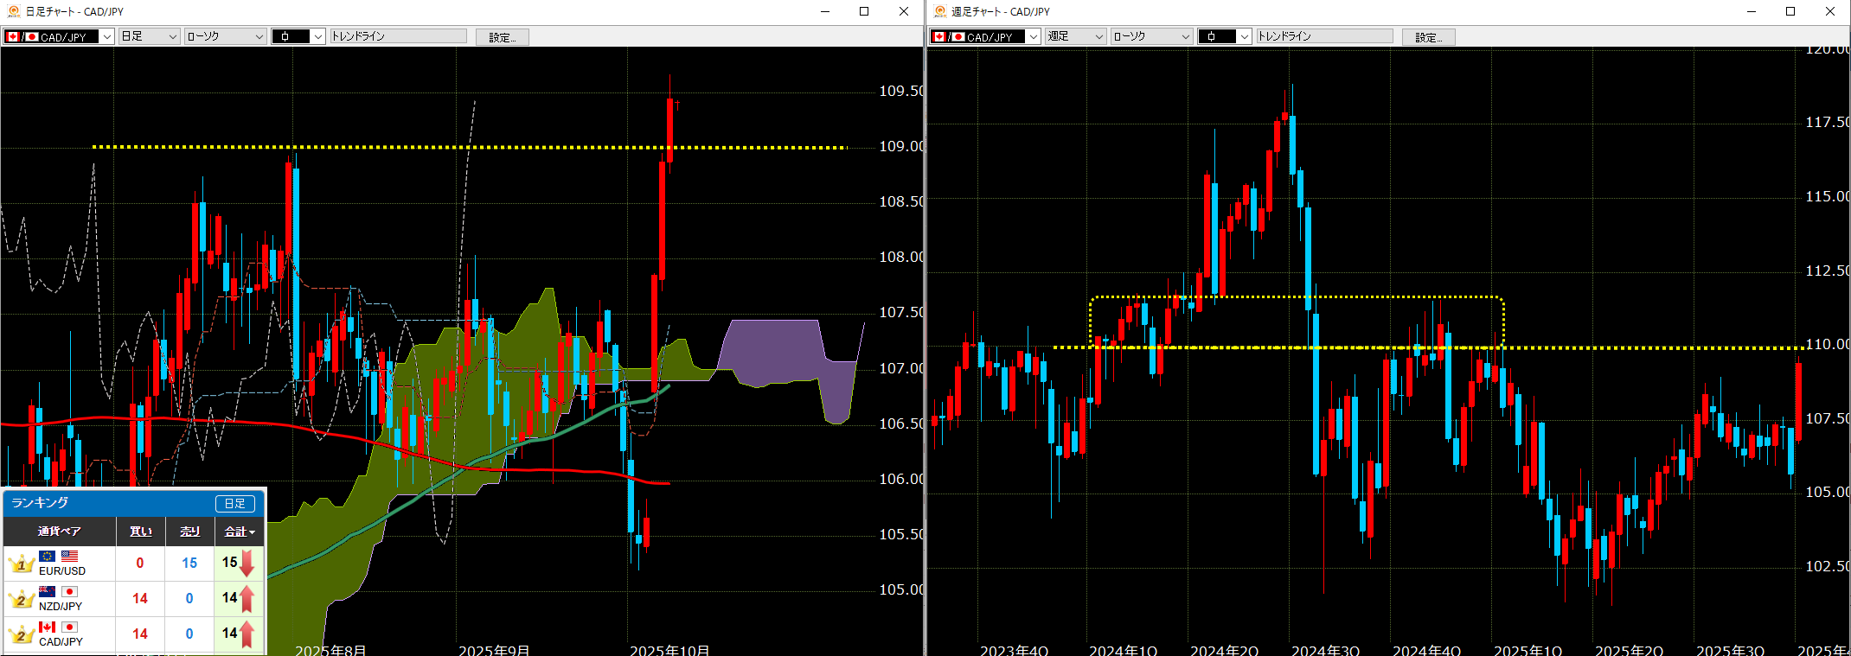Open 日足 timeframe dropdown in daily chart
Viewport: 1851px width, 656px height.
[149, 36]
